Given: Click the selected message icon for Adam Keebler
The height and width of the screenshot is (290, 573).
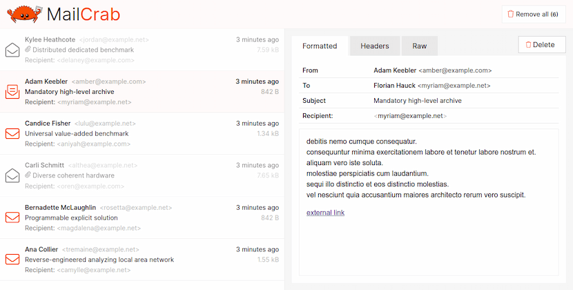Looking at the screenshot, I should click(12, 92).
